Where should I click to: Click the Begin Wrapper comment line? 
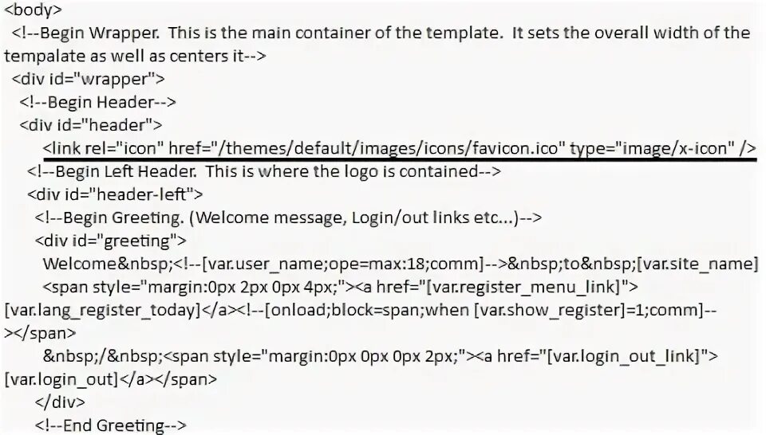pos(381,33)
